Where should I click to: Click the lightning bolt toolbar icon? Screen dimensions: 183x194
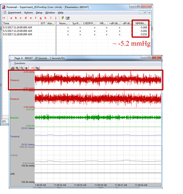(62, 18)
